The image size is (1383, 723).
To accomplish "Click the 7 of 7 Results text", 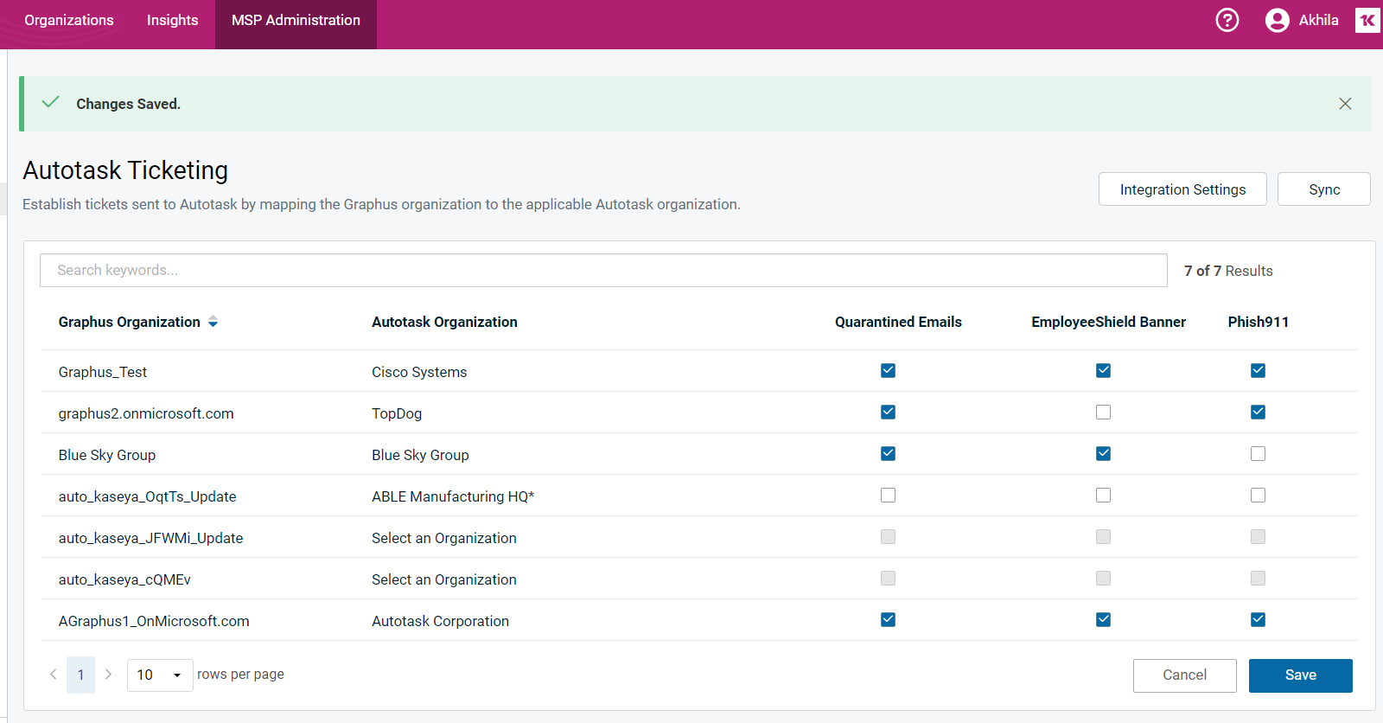I will [1228, 271].
